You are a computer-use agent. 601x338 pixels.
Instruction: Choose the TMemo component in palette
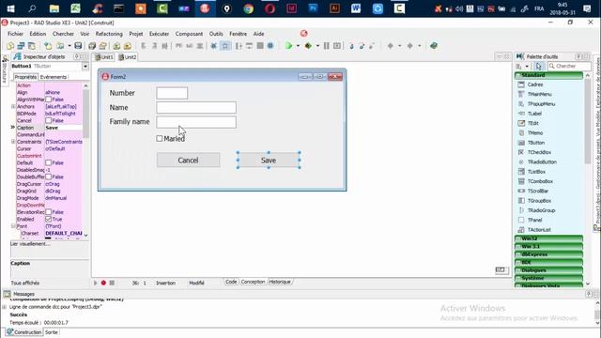pyautogui.click(x=535, y=133)
